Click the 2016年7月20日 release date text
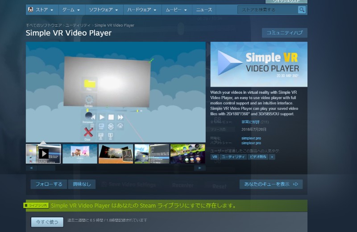Screen dimensions: 357x232 pyautogui.click(x=253, y=129)
